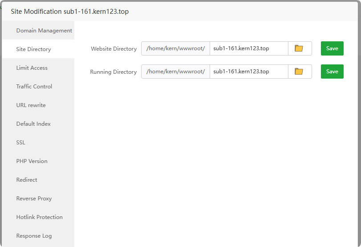The width and height of the screenshot is (361, 247).
Task: Click the Website Directory /home/kern/wwwroot/ prefix
Action: [x=175, y=48]
